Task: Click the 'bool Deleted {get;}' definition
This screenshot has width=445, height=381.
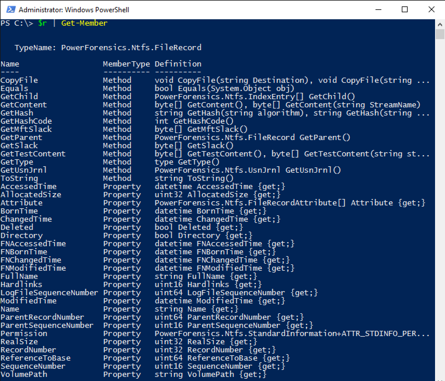Action: click(199, 227)
